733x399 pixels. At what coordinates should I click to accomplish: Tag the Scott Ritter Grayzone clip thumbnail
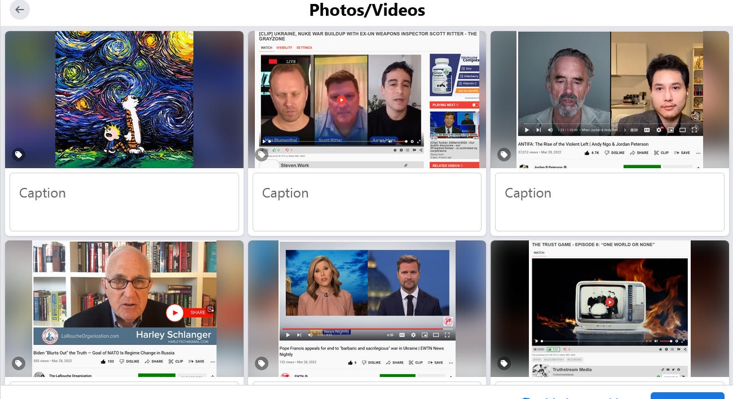coord(262,154)
